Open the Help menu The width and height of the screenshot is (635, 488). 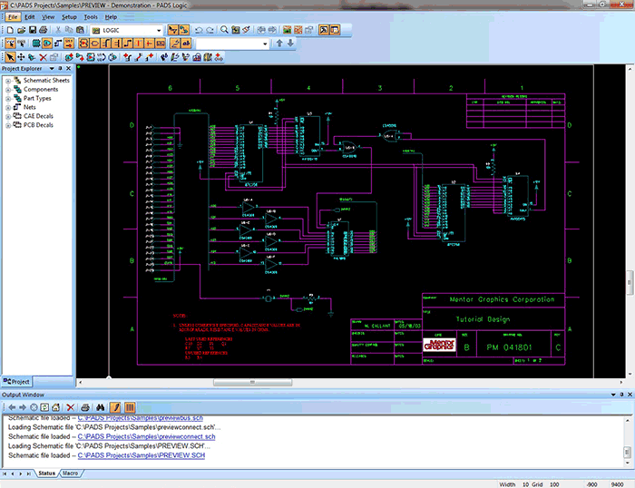pyautogui.click(x=111, y=17)
